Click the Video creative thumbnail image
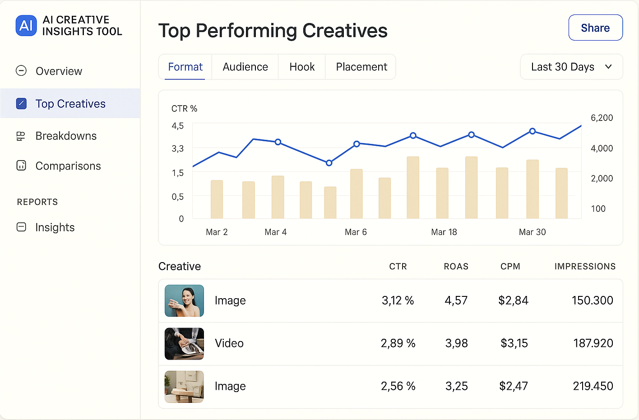 [x=184, y=343]
